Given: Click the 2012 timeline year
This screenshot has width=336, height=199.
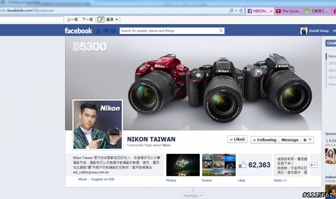Looking at the screenshot, I should 332,70.
